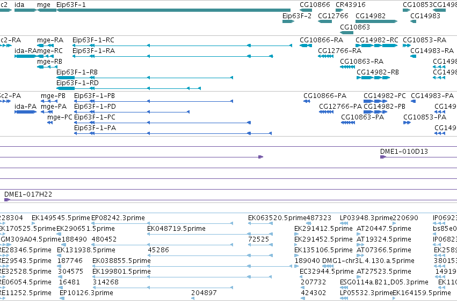
Task: Select the CG10853-PA protein
Action: 407,123
